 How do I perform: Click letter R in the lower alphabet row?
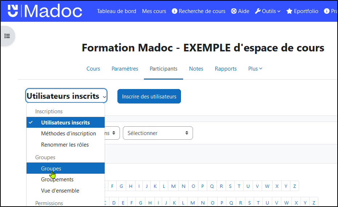click(241, 203)
